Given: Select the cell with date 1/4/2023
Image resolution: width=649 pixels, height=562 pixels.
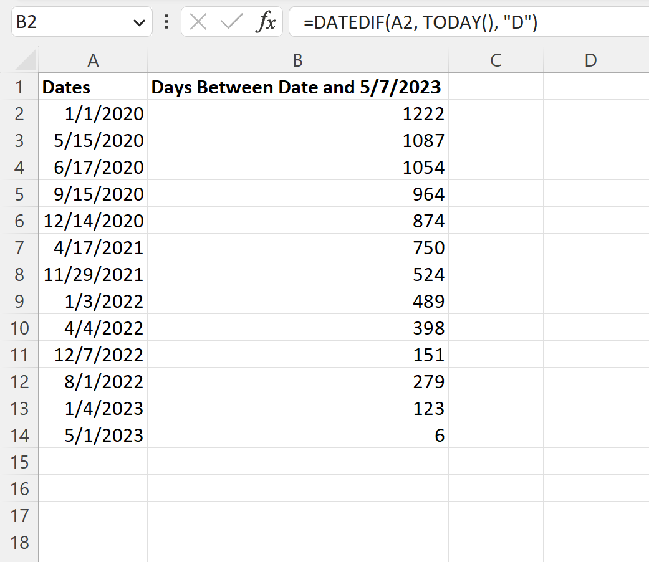Looking at the screenshot, I should (93, 408).
